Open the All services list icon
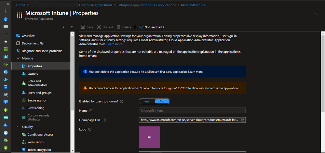 [6, 34]
